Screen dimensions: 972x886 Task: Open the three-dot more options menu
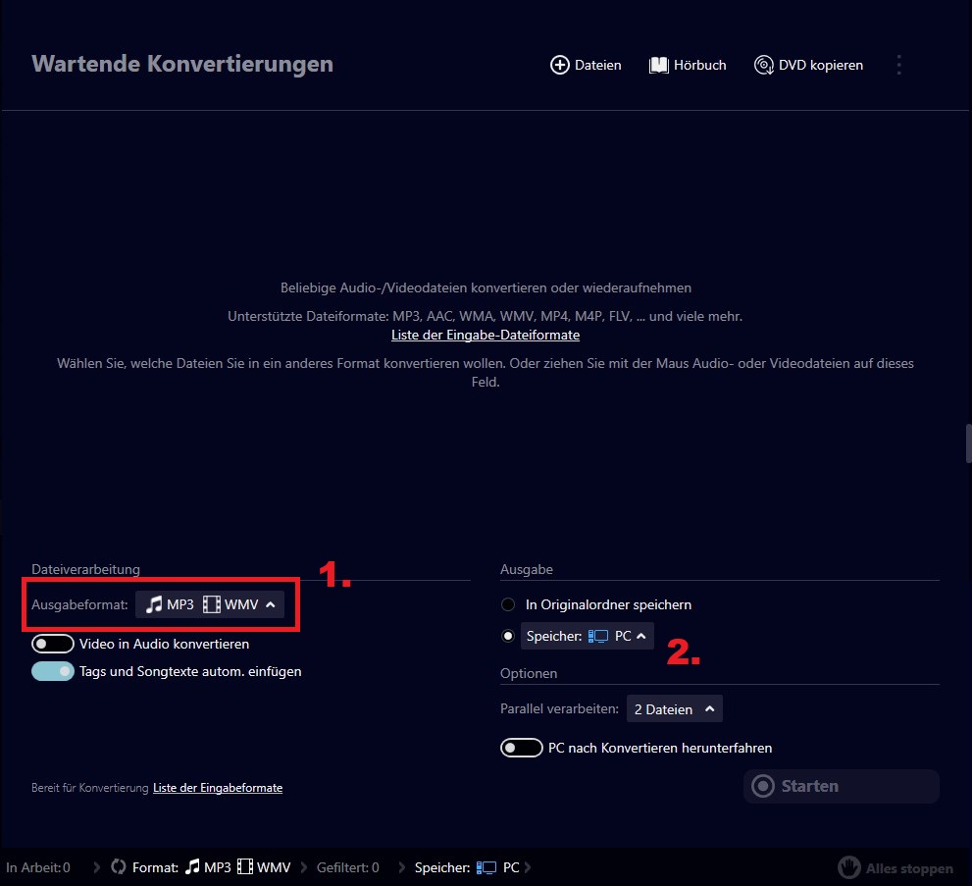click(x=898, y=65)
